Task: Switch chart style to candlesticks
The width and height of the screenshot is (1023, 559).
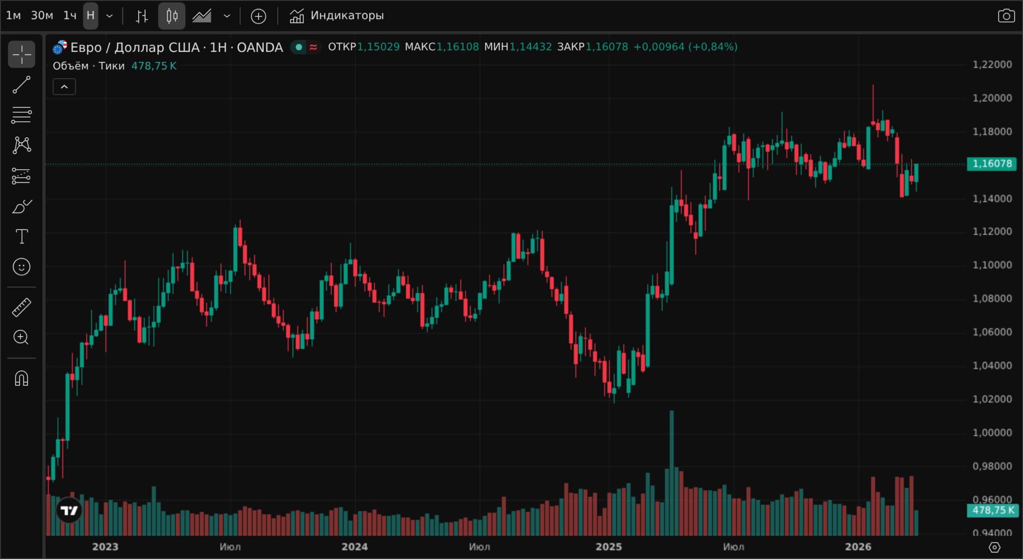Action: pyautogui.click(x=172, y=16)
